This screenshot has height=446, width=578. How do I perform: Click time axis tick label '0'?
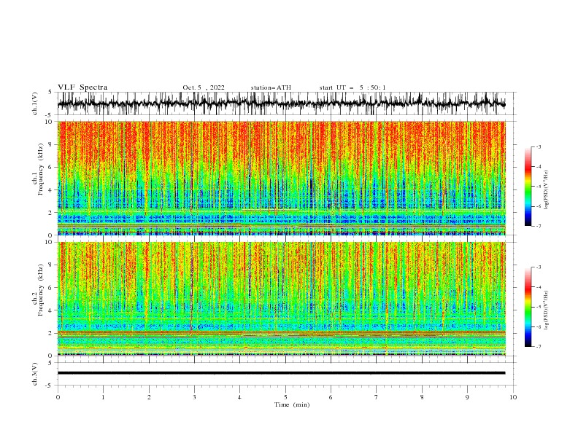tap(58, 397)
